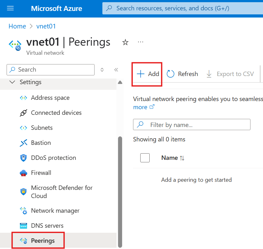
Task: Collapse the sidebar with double chevron
Action: click(116, 69)
